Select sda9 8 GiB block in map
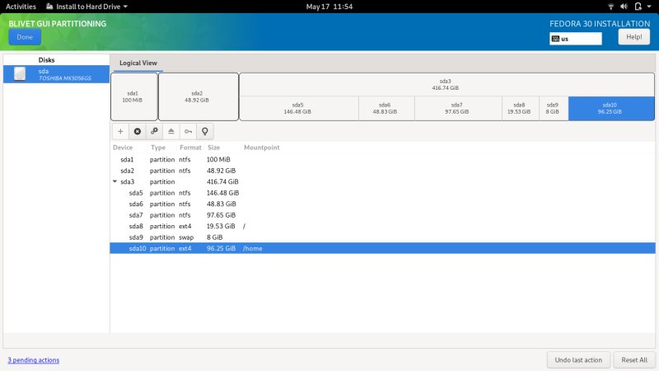 click(x=554, y=109)
